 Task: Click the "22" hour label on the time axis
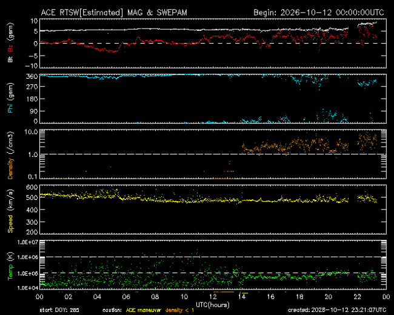tap(357, 297)
